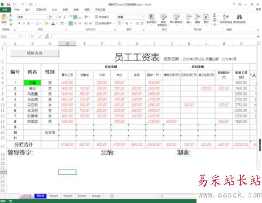Click the Percent Style icon
Image resolution: width=262 pixels, height=203 pixels.
pos(127,23)
